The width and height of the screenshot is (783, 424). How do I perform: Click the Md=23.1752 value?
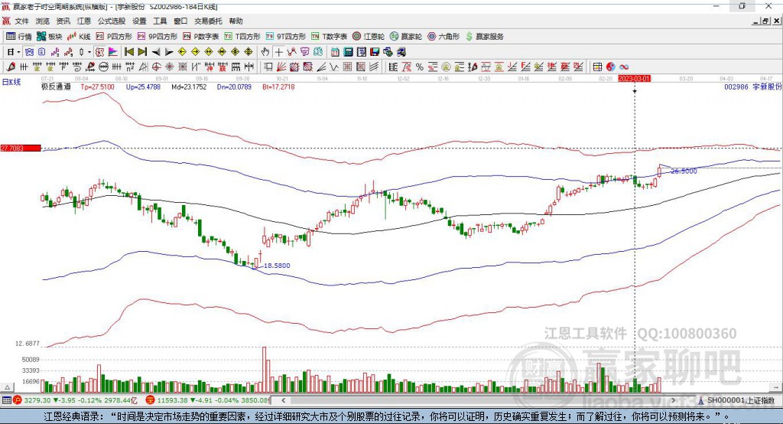189,86
